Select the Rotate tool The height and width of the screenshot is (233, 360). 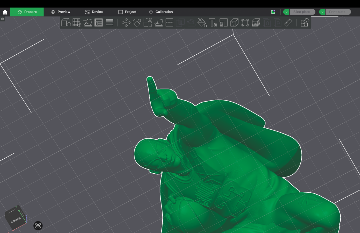tap(137, 22)
